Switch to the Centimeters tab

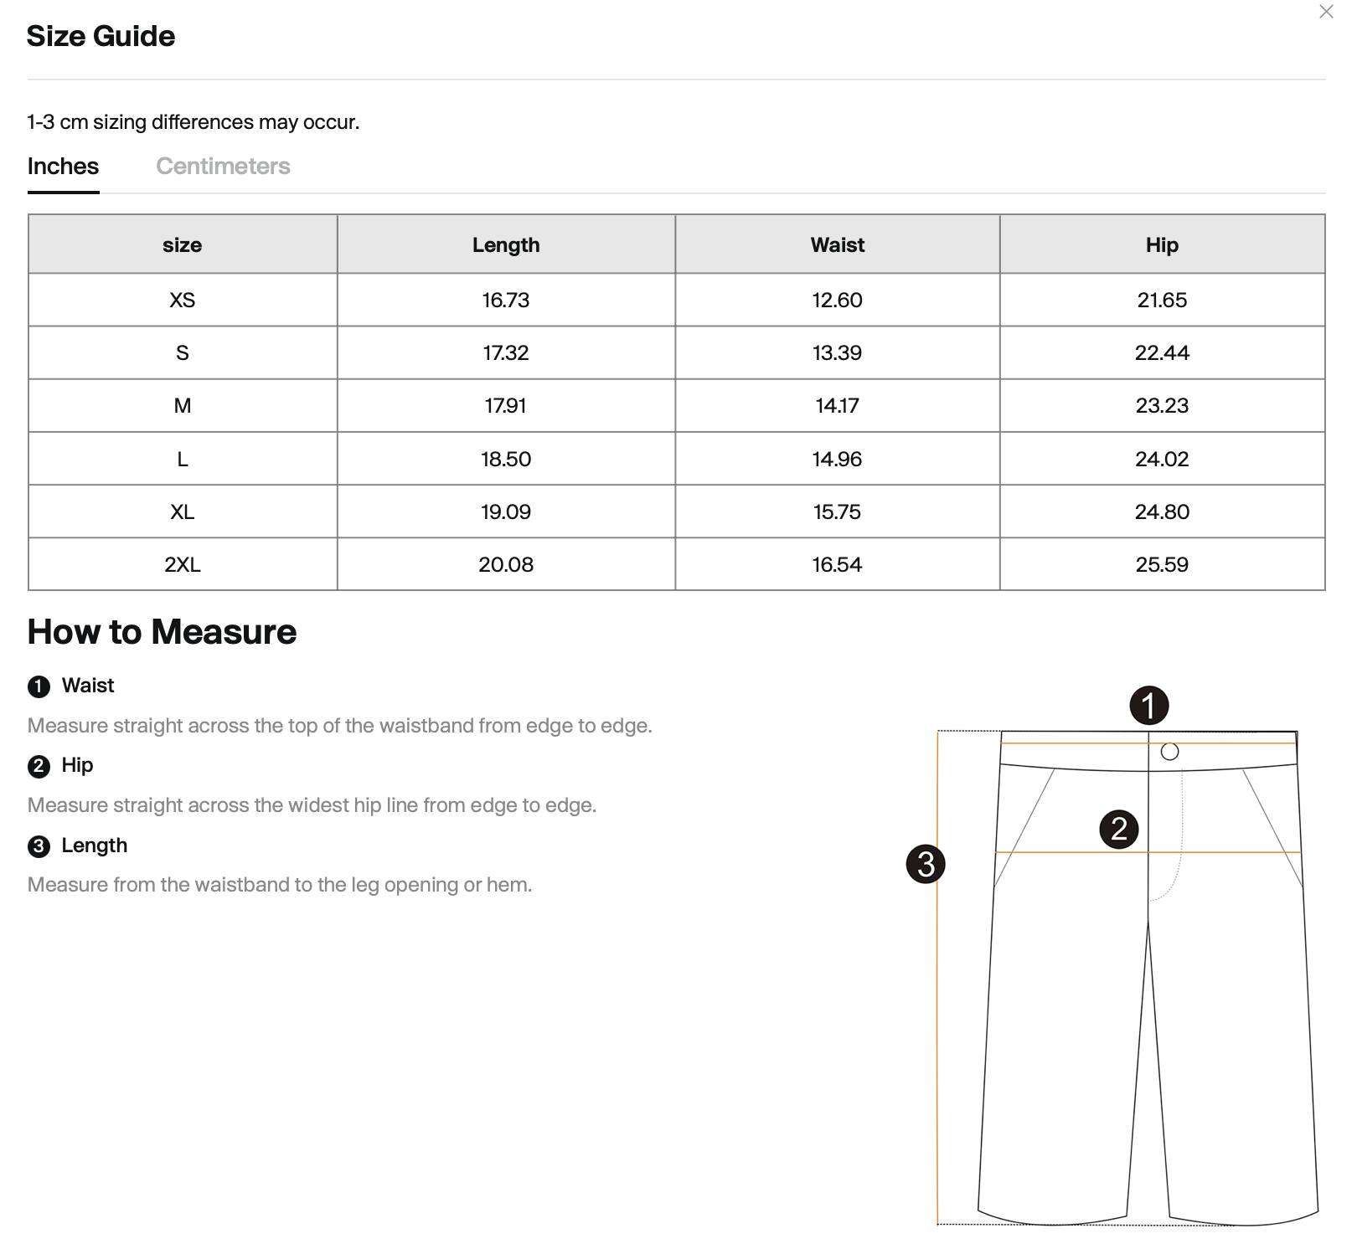pyautogui.click(x=223, y=166)
